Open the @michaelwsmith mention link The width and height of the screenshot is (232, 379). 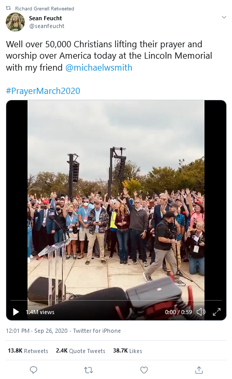tap(99, 67)
